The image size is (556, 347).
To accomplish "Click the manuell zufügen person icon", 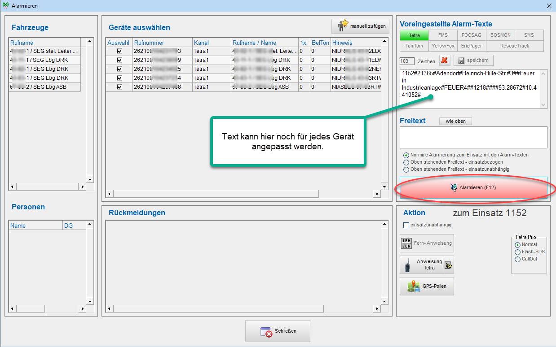I will click(x=343, y=26).
